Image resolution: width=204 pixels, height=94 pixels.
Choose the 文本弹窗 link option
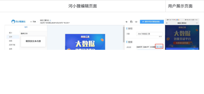pyautogui.click(x=152, y=47)
